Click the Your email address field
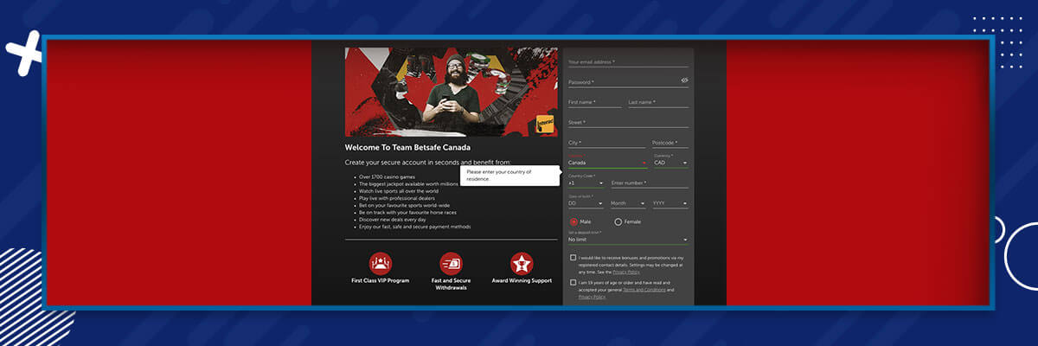Image resolution: width=1038 pixels, height=346 pixels. coord(628,62)
